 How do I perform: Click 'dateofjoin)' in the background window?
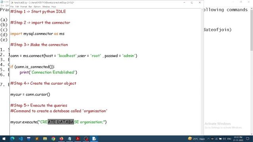pyautogui.click(x=217, y=30)
